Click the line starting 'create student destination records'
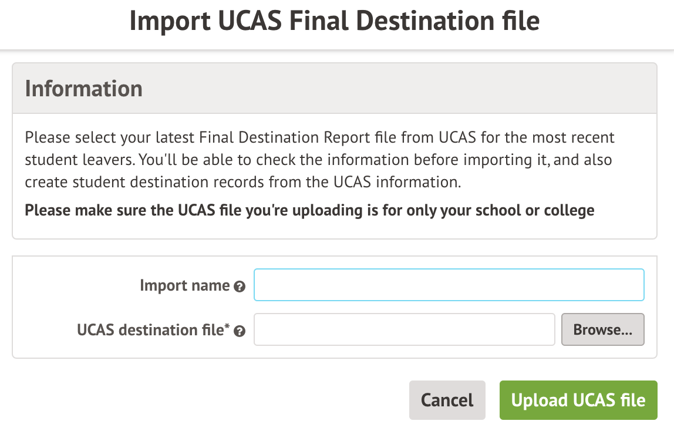Screen dimensions: 674x431 tap(242, 181)
